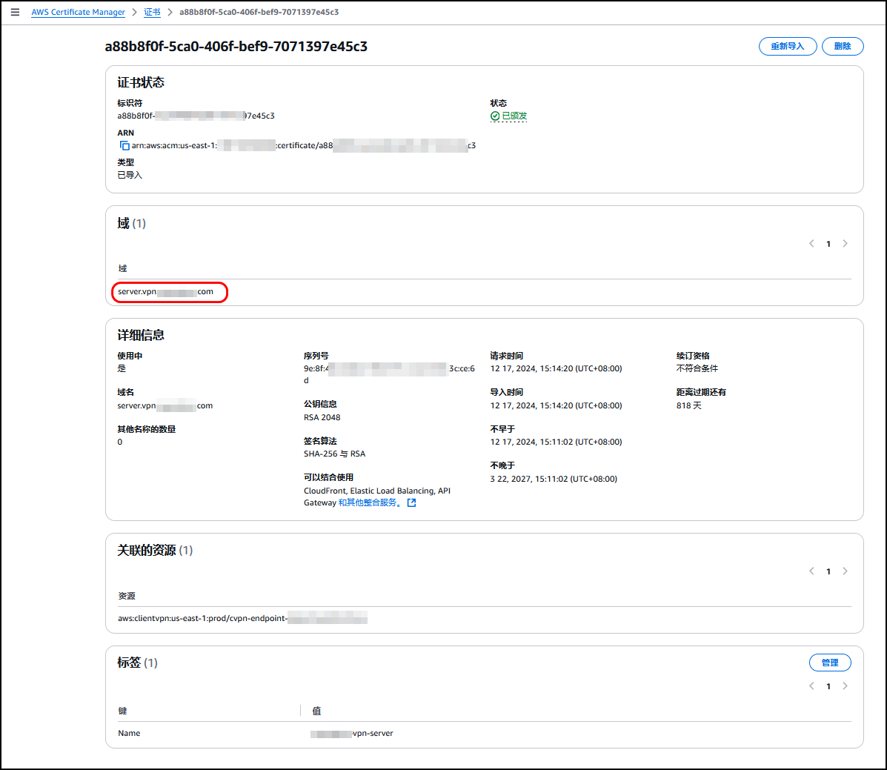Click the 818 天 expiry value
Image resolution: width=887 pixels, height=770 pixels.
(x=689, y=405)
